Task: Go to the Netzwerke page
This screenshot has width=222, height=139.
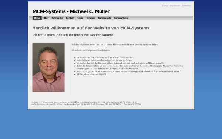Action: click(57, 18)
